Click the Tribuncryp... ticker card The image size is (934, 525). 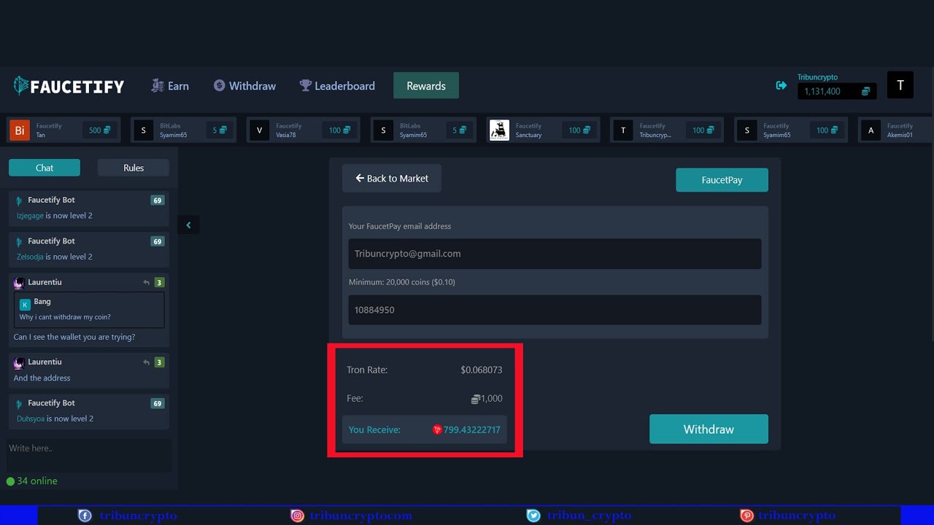click(666, 131)
